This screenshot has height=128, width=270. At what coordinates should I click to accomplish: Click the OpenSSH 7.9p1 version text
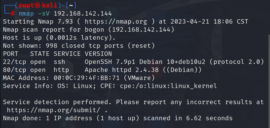tap(110, 62)
